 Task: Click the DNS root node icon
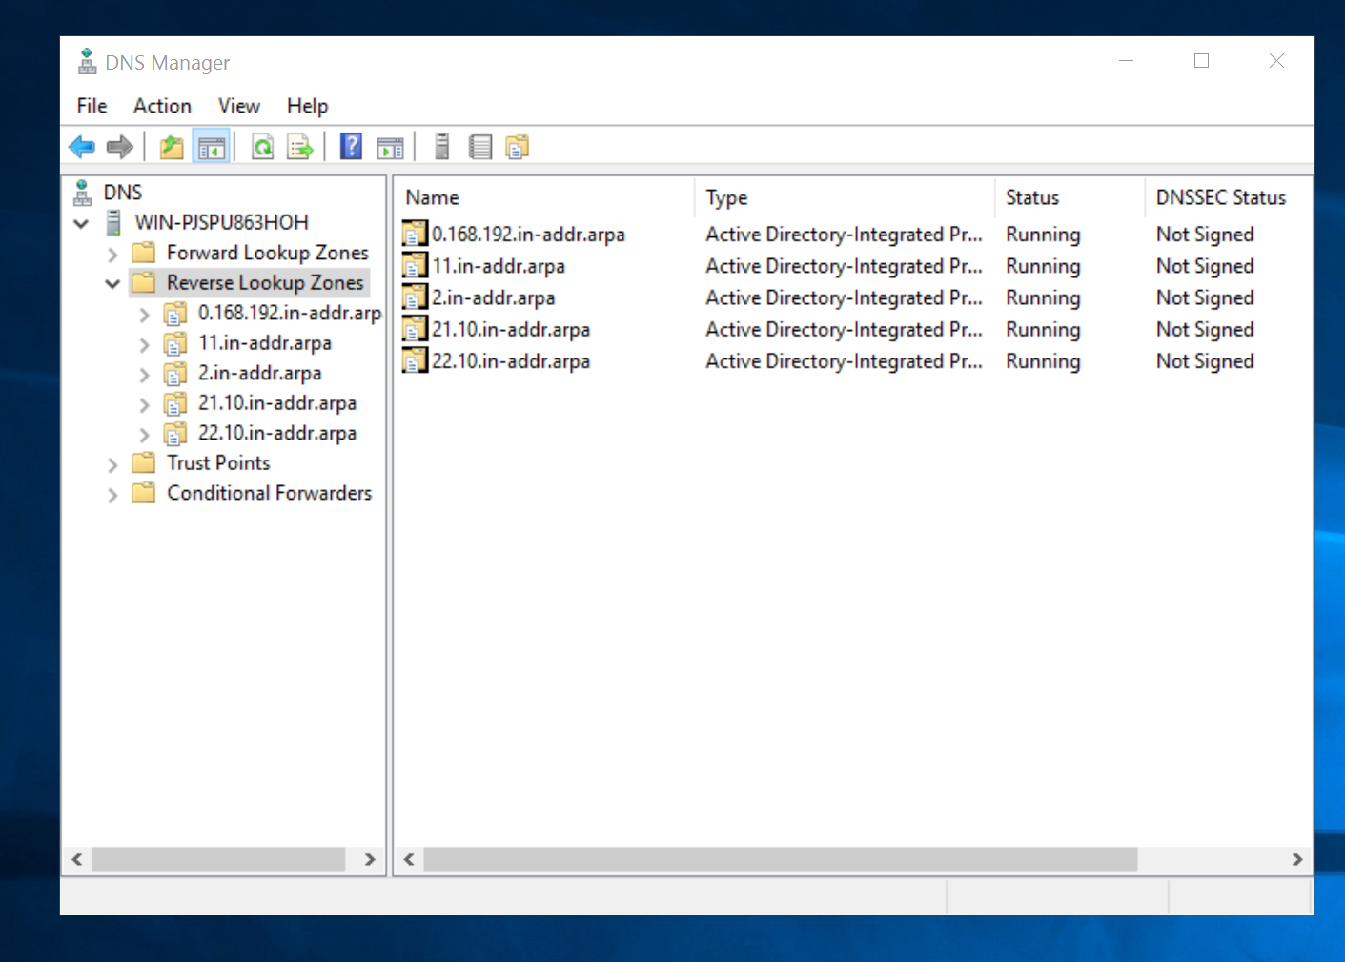coord(83,193)
